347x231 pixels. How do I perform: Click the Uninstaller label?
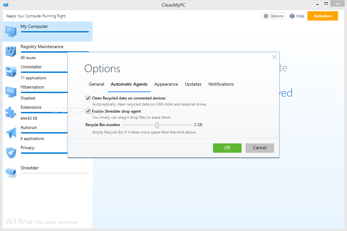(x=31, y=67)
